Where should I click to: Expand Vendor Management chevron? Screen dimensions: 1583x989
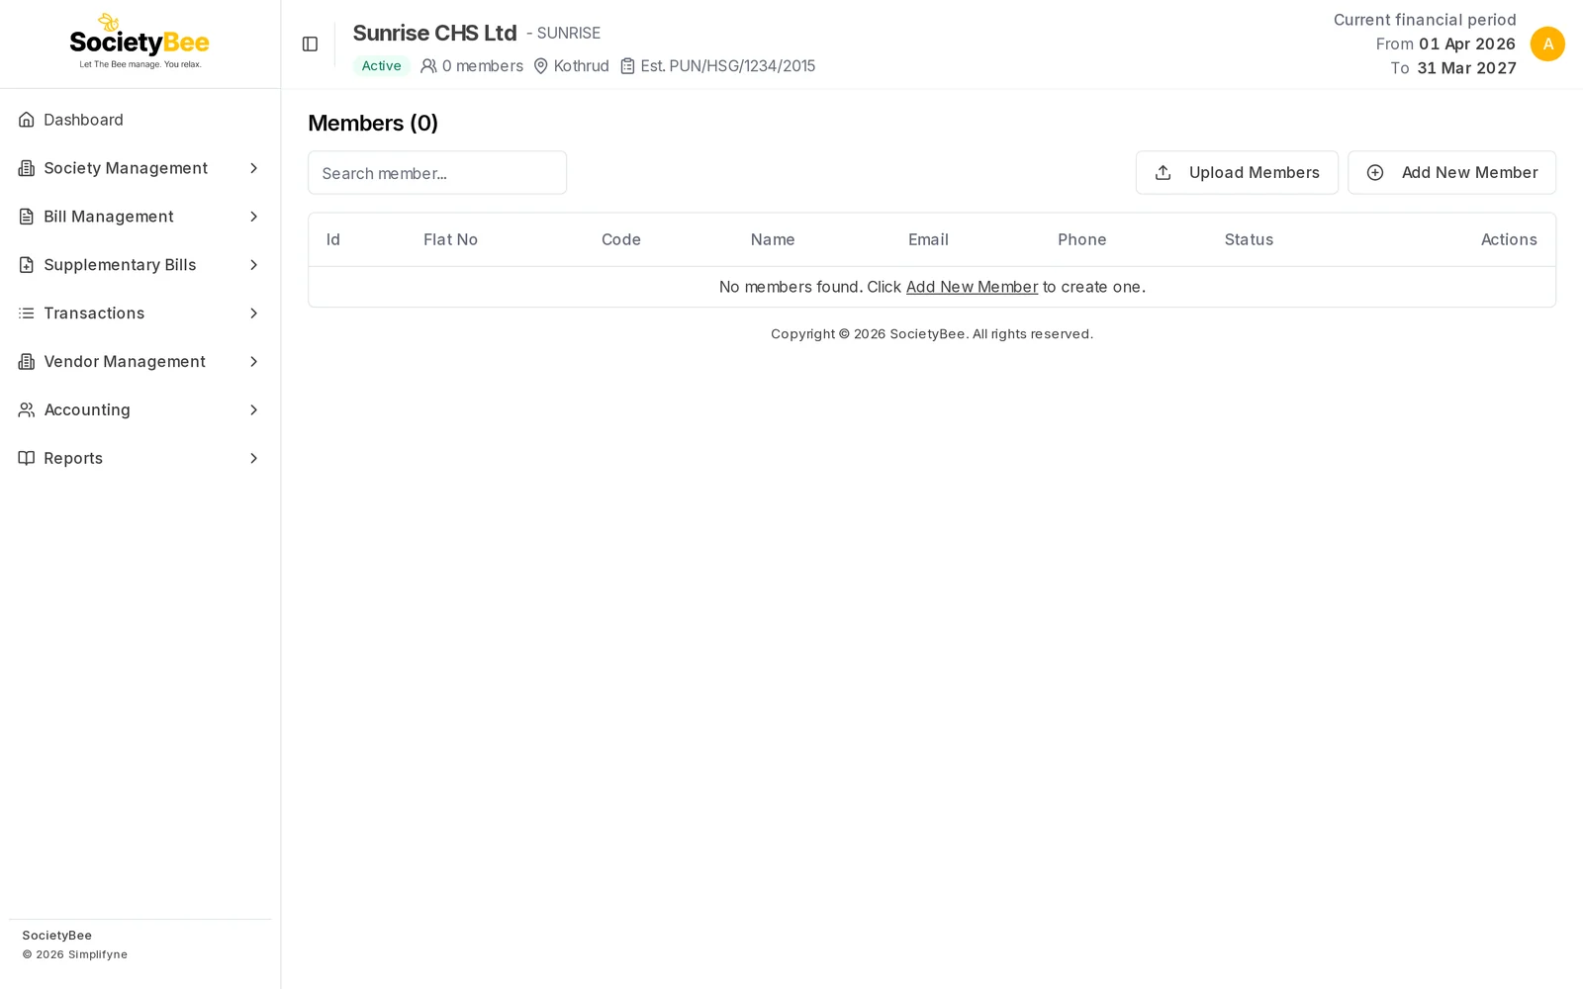pos(253,362)
